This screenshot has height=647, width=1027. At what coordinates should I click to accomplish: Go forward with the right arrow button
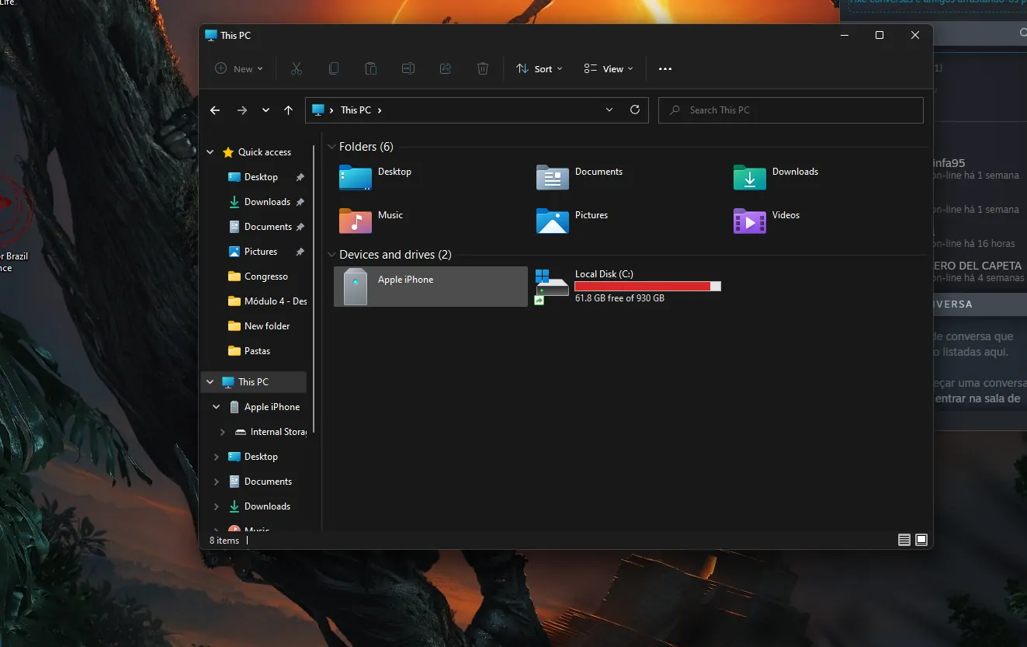pyautogui.click(x=242, y=110)
